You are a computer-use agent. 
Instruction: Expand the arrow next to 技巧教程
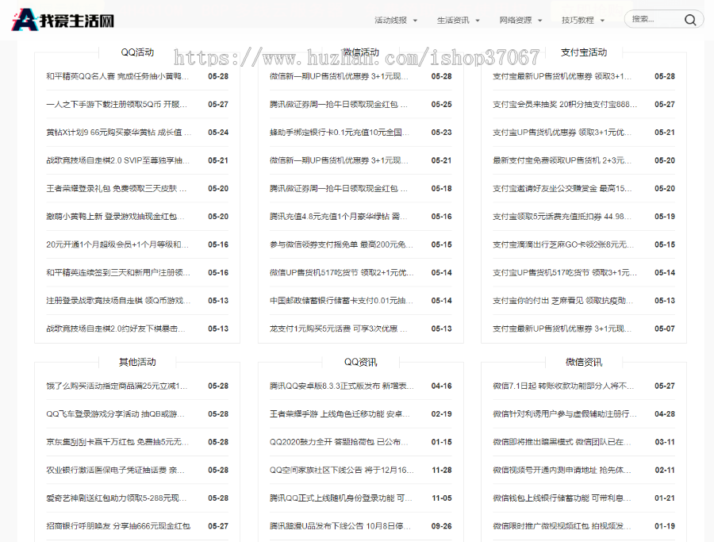pos(602,21)
